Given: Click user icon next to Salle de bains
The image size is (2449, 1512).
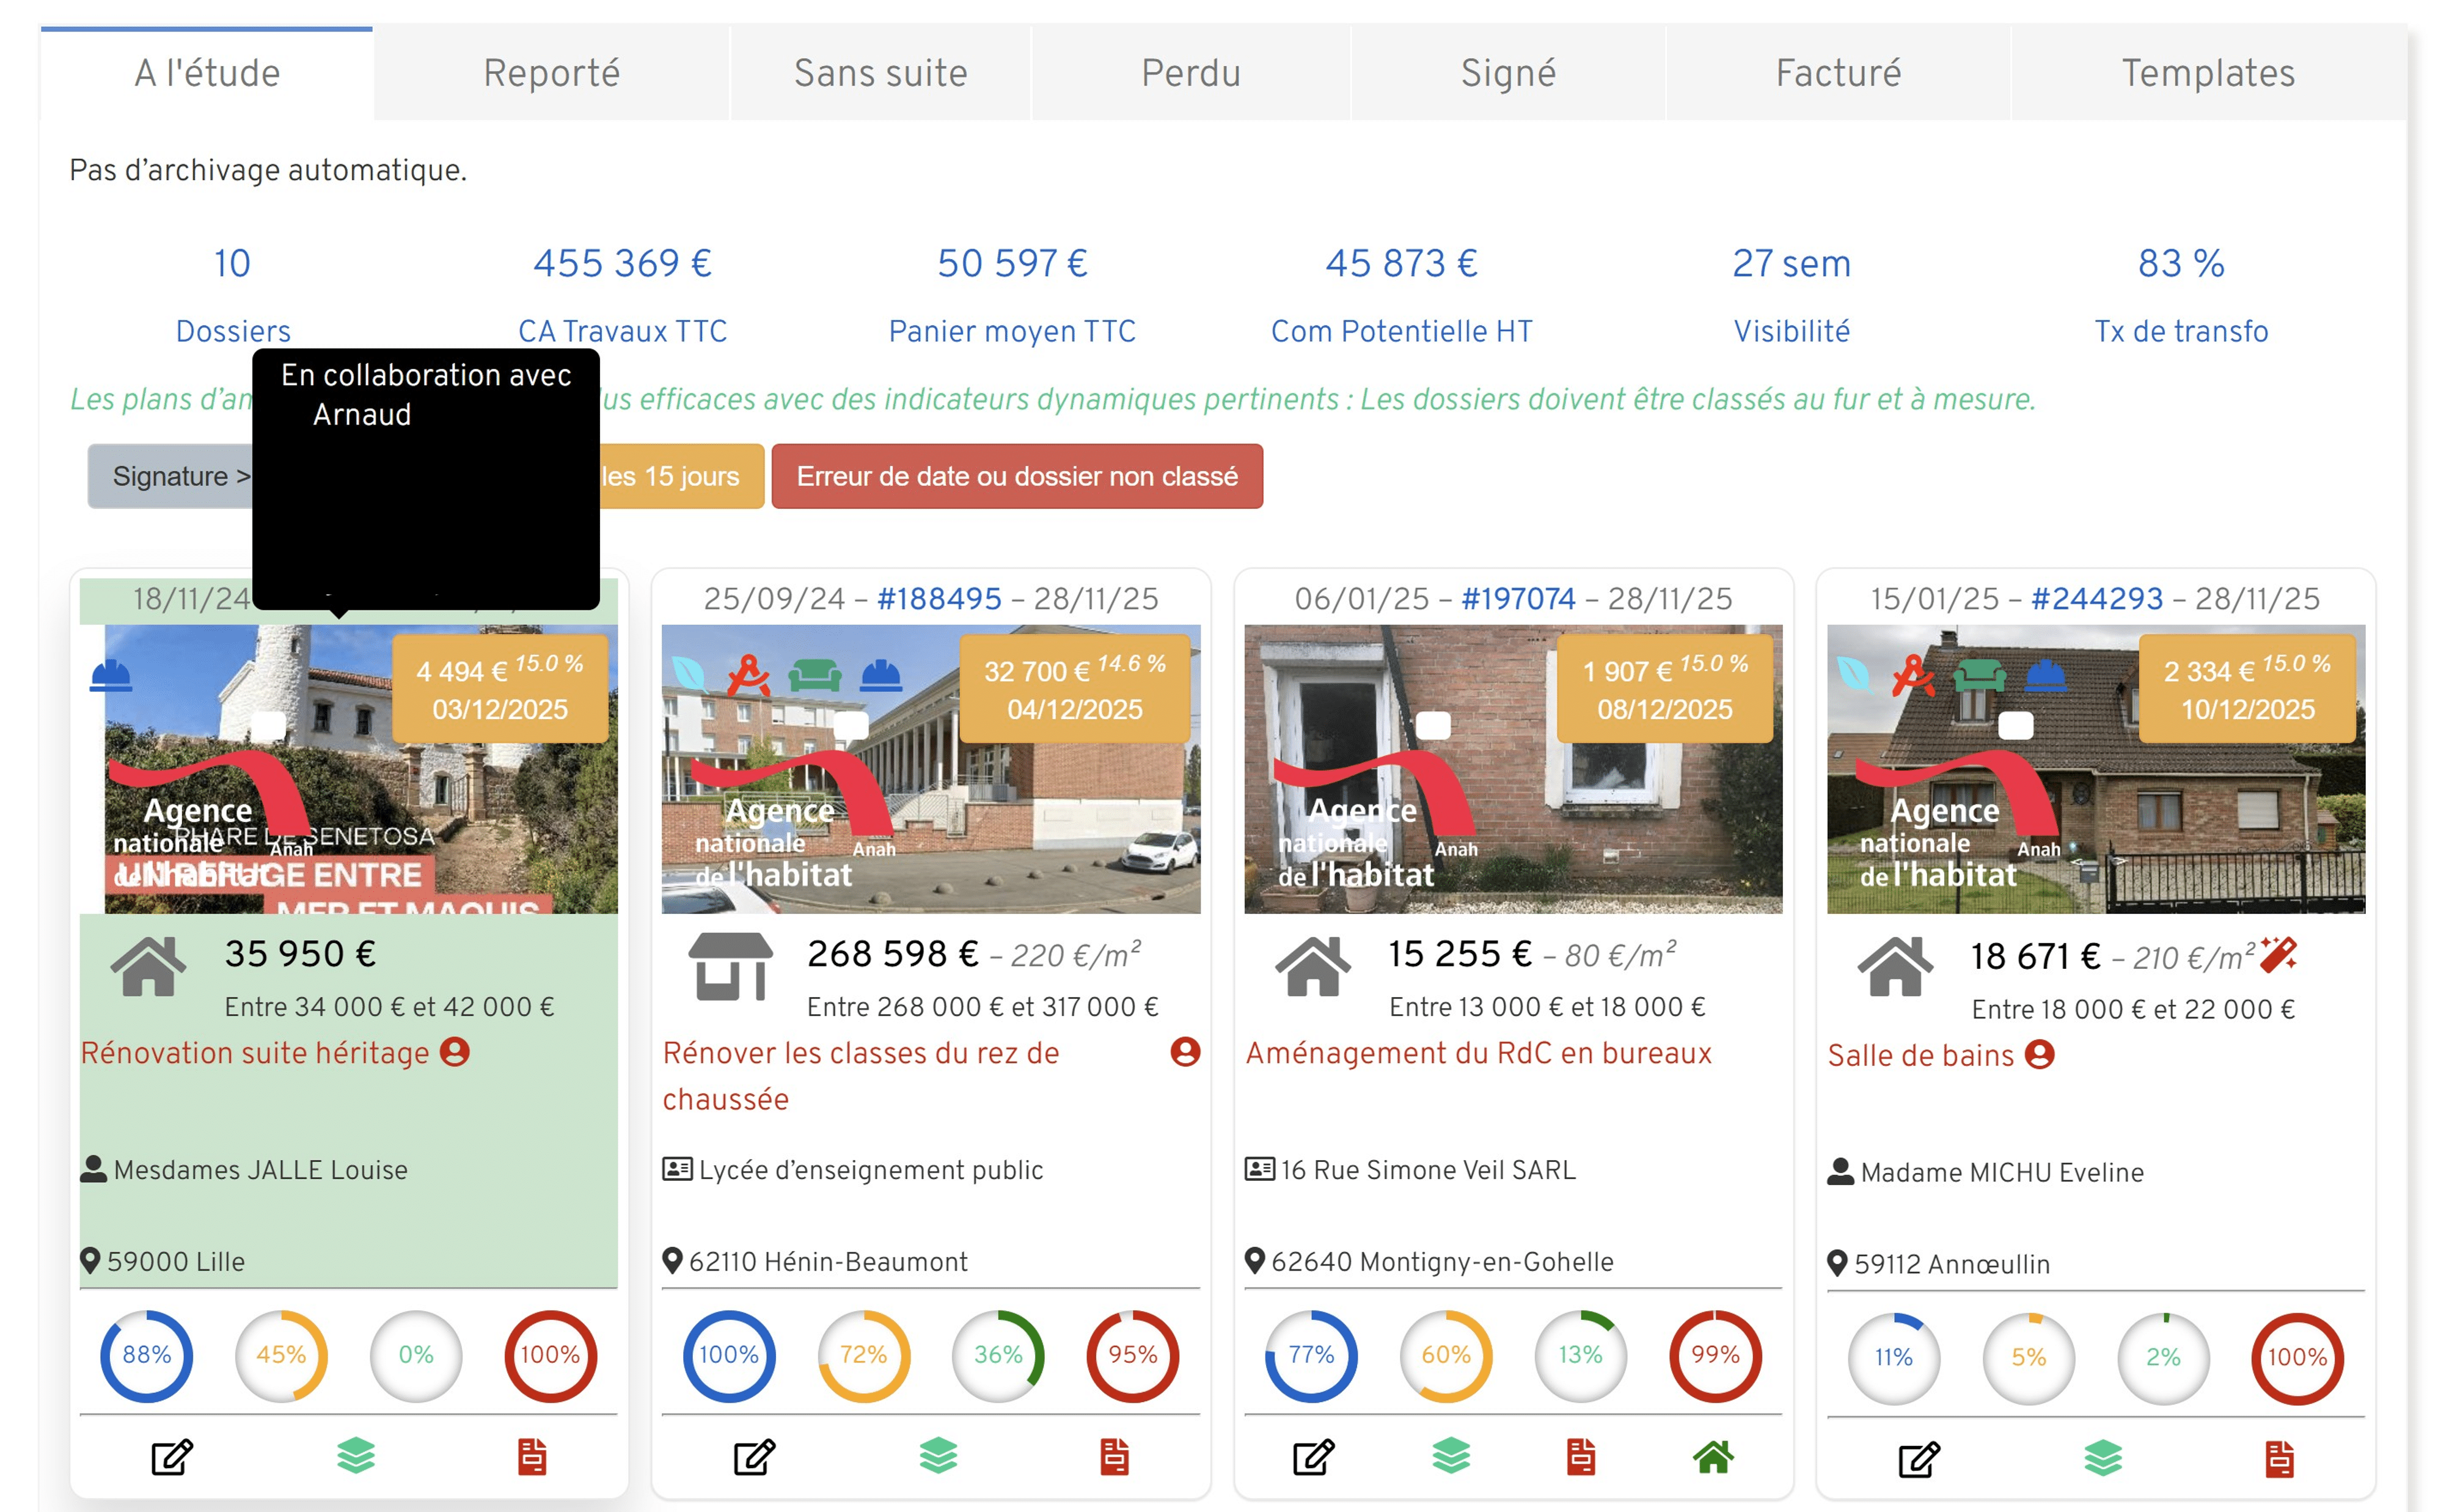Looking at the screenshot, I should 2040,1054.
